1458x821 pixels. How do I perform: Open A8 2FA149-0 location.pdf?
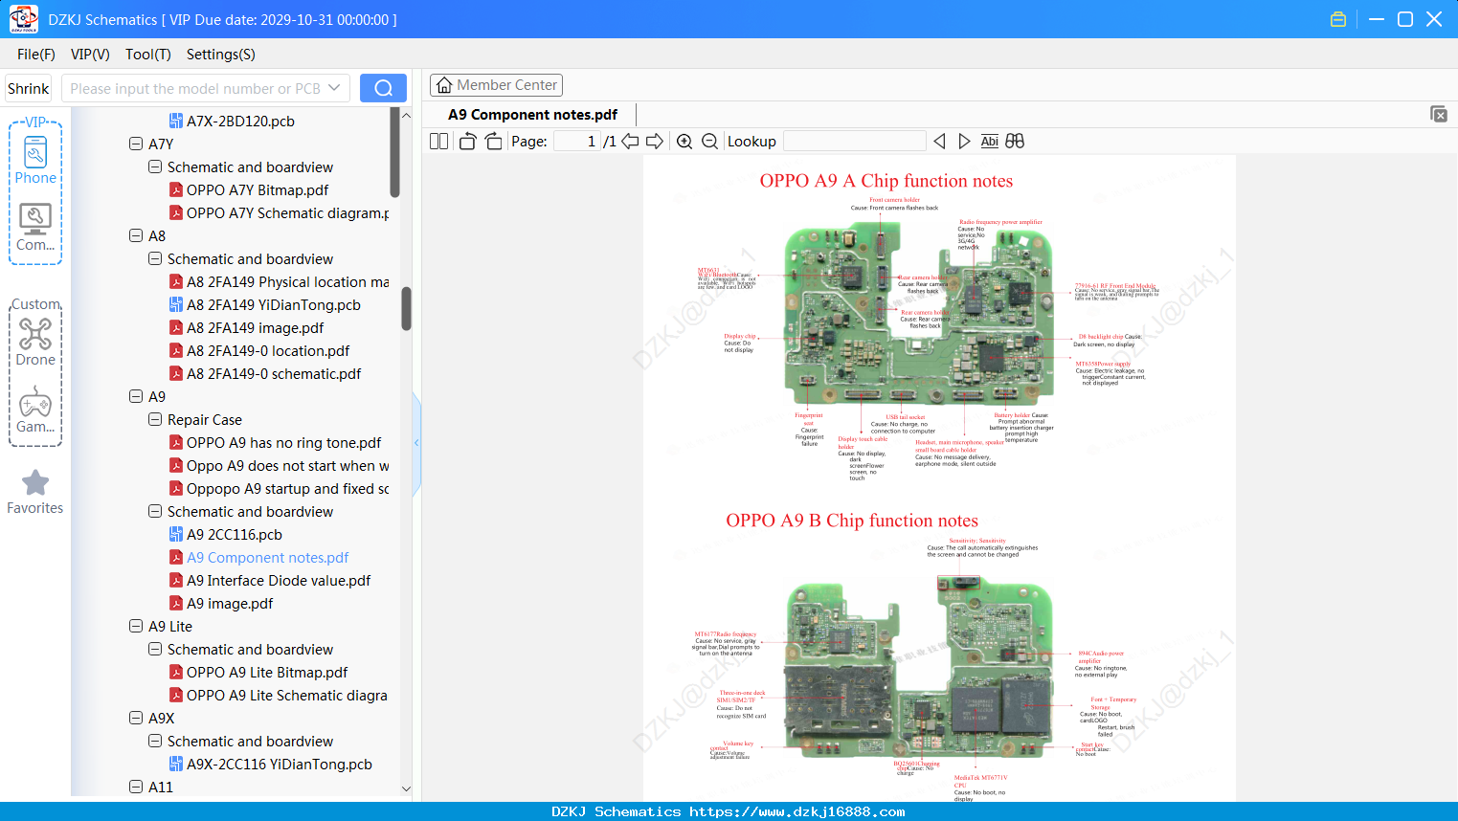(268, 351)
